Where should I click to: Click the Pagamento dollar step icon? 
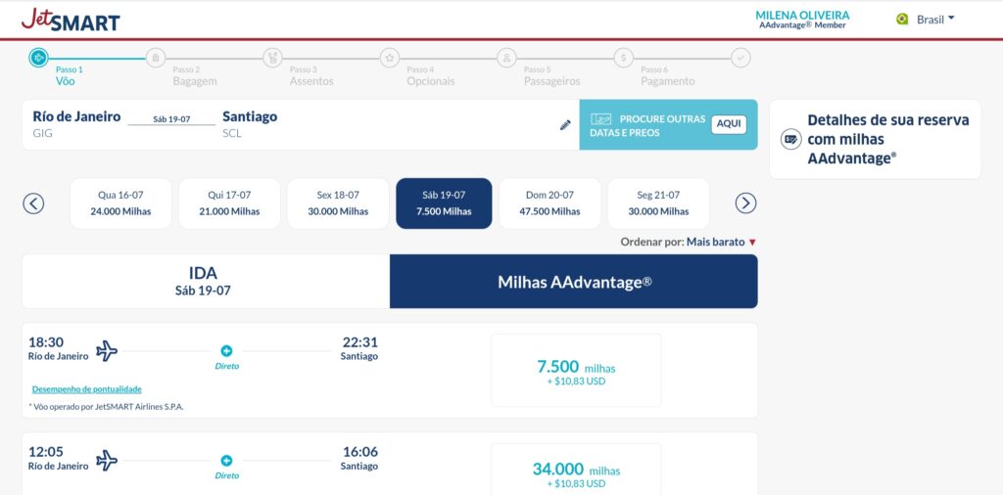point(624,58)
